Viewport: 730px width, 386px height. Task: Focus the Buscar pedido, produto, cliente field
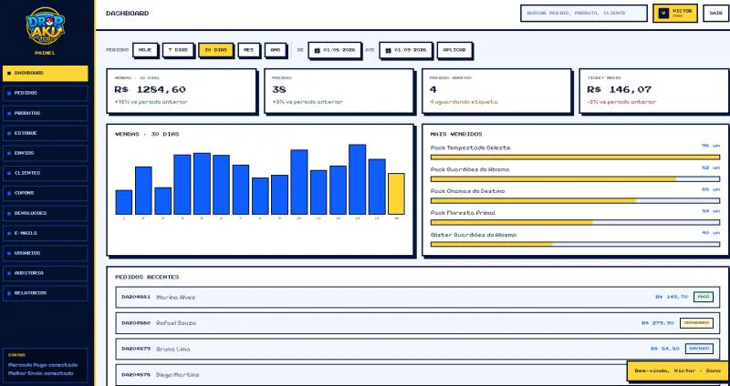(584, 13)
